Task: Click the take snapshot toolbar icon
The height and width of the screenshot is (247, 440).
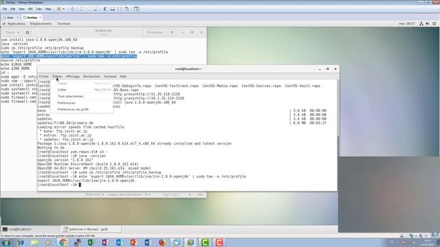Action: (82, 9)
